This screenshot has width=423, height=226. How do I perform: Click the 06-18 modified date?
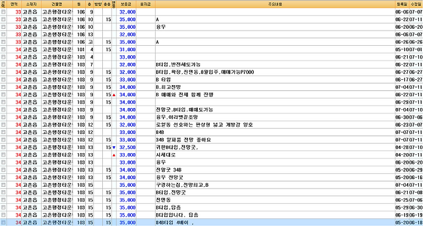coord(416,222)
